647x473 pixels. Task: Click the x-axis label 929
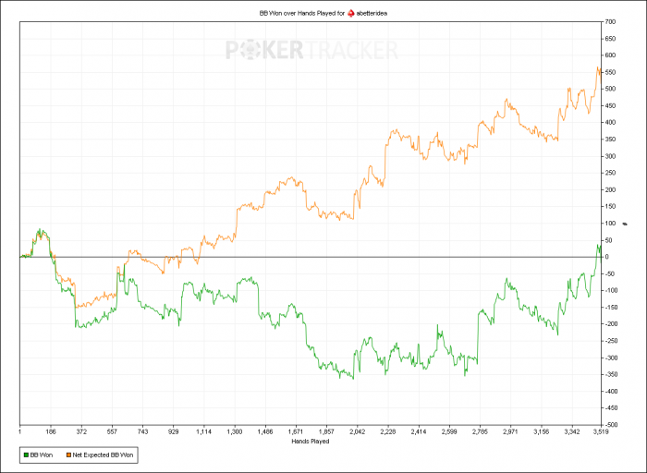[174, 431]
